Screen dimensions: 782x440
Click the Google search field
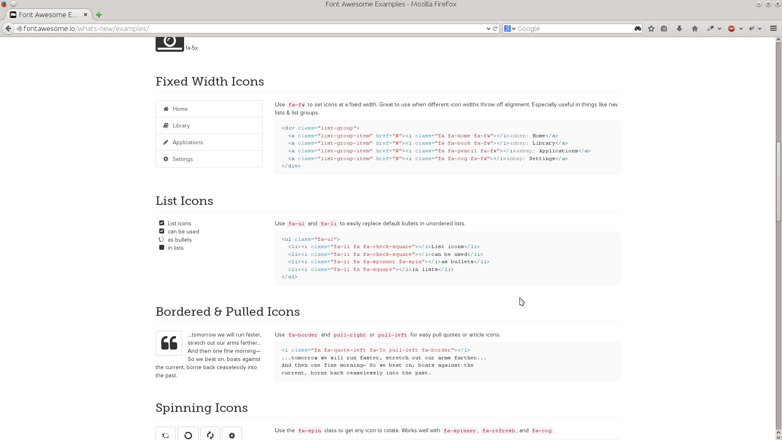tap(574, 29)
